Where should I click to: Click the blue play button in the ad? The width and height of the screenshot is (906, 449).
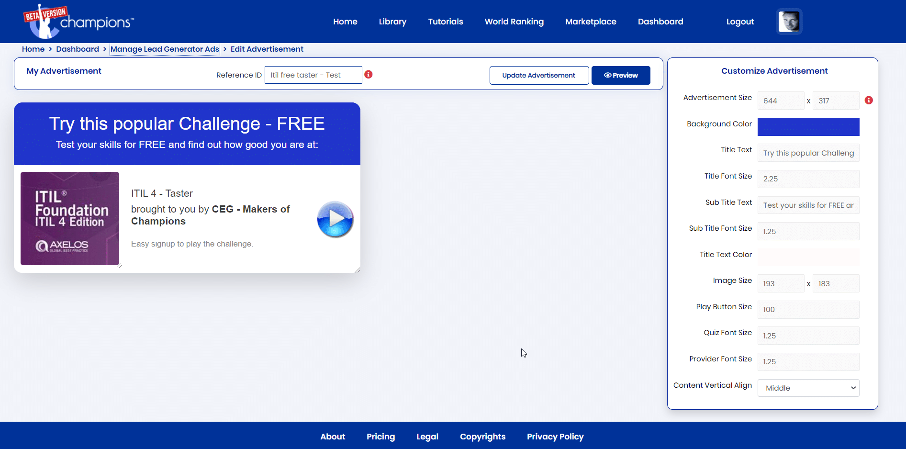(335, 219)
